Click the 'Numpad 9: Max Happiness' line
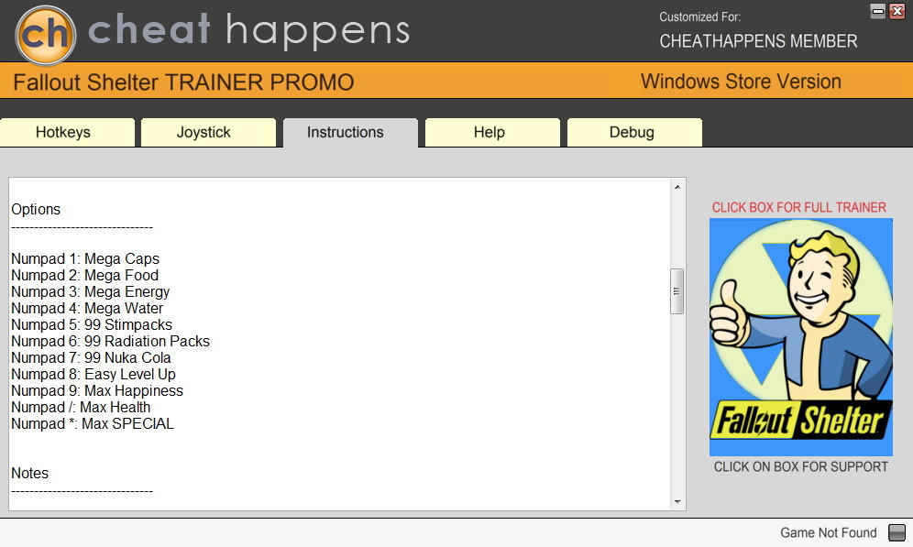 tap(97, 391)
